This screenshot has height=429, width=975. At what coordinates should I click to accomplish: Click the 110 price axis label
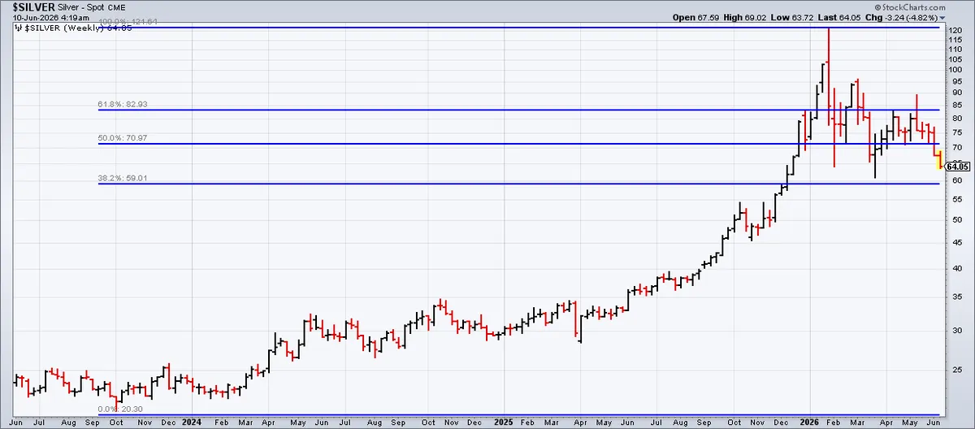click(x=955, y=50)
